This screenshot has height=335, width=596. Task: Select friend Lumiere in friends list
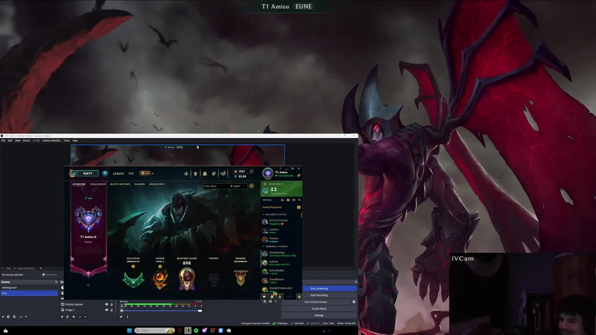pyautogui.click(x=281, y=231)
